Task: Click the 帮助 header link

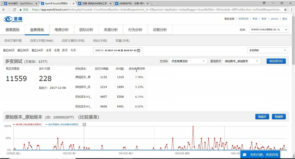Action: pyautogui.click(x=264, y=19)
